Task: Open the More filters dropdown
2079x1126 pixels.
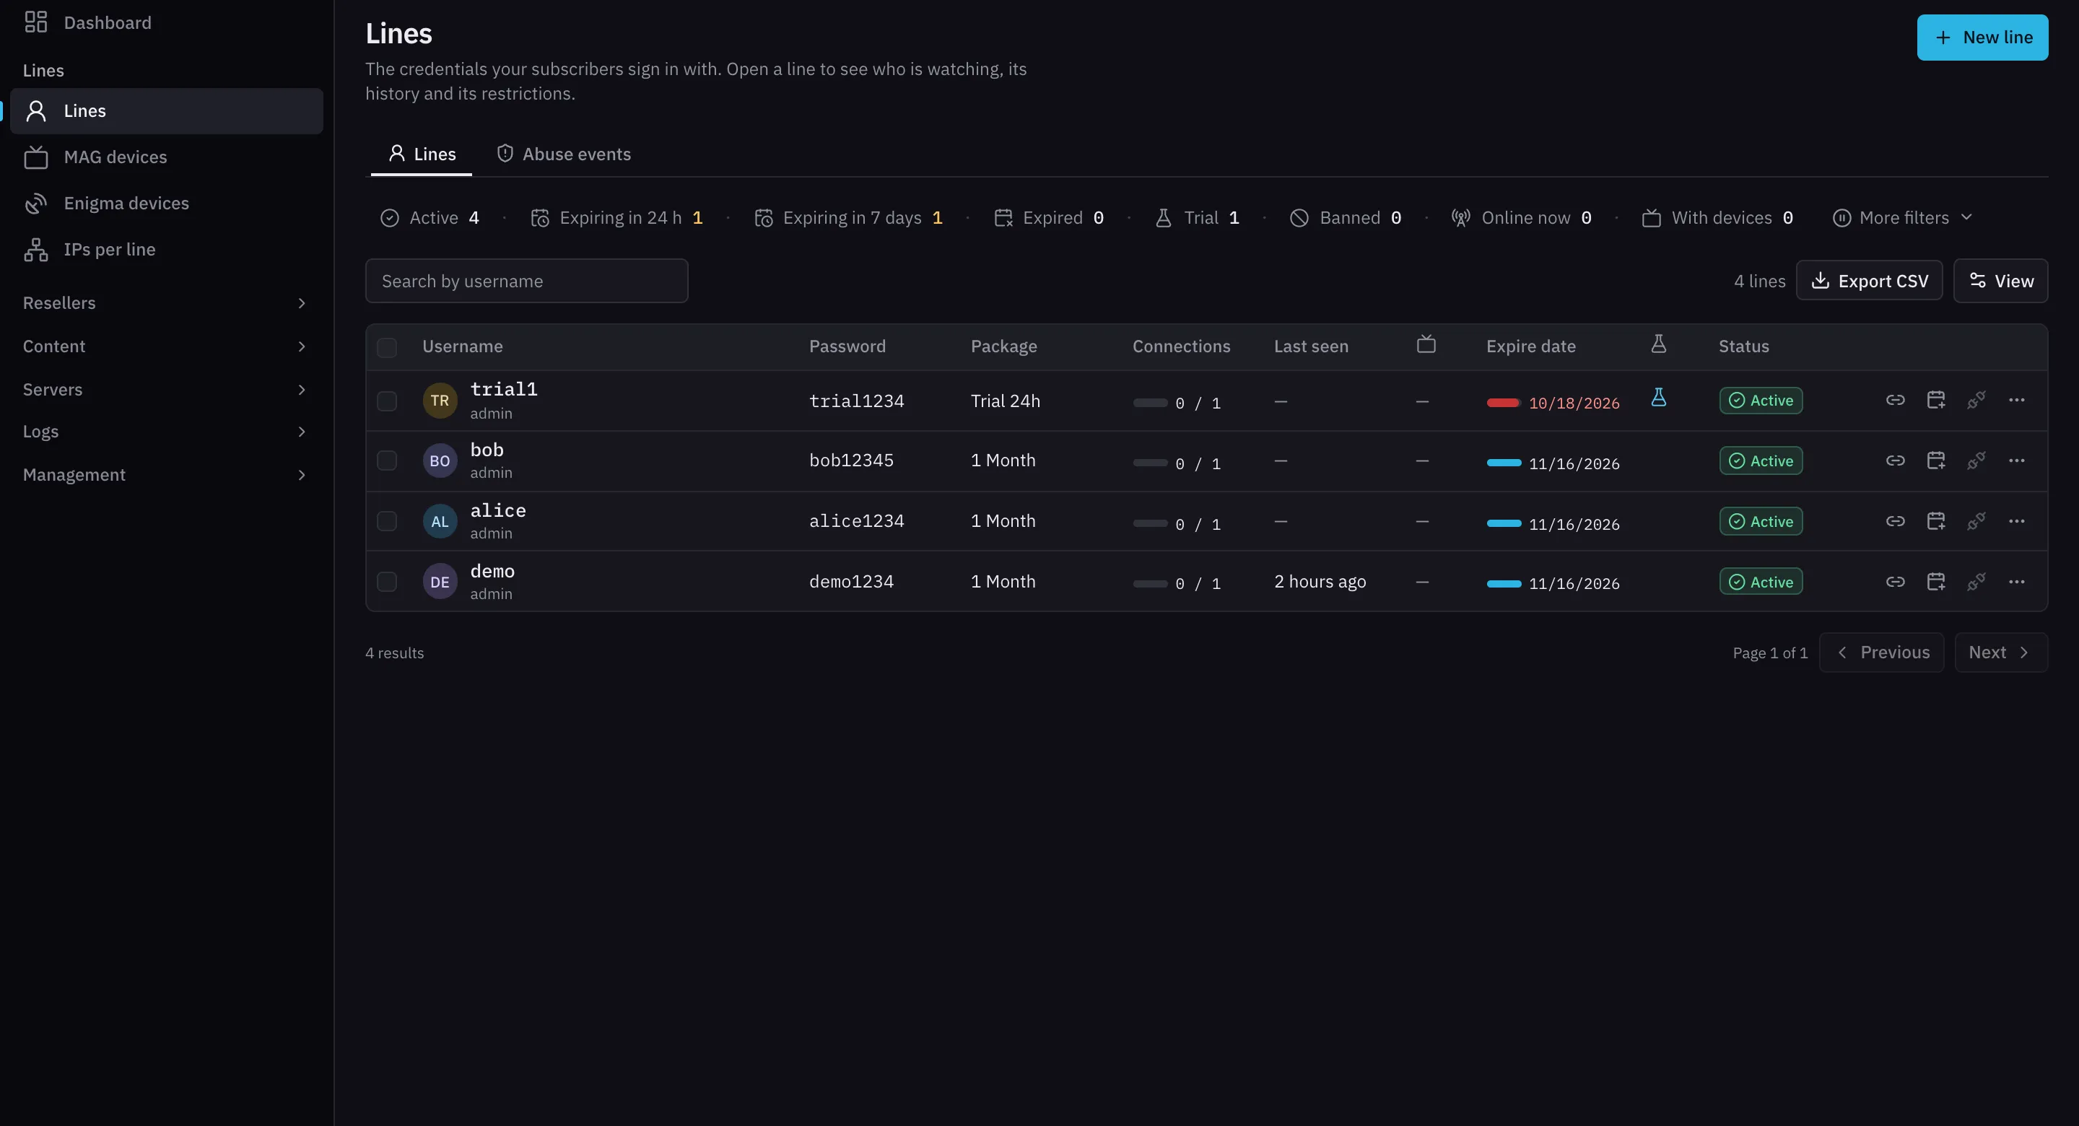Action: click(1903, 218)
